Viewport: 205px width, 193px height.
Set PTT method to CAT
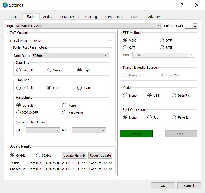pyautogui.click(x=126, y=47)
